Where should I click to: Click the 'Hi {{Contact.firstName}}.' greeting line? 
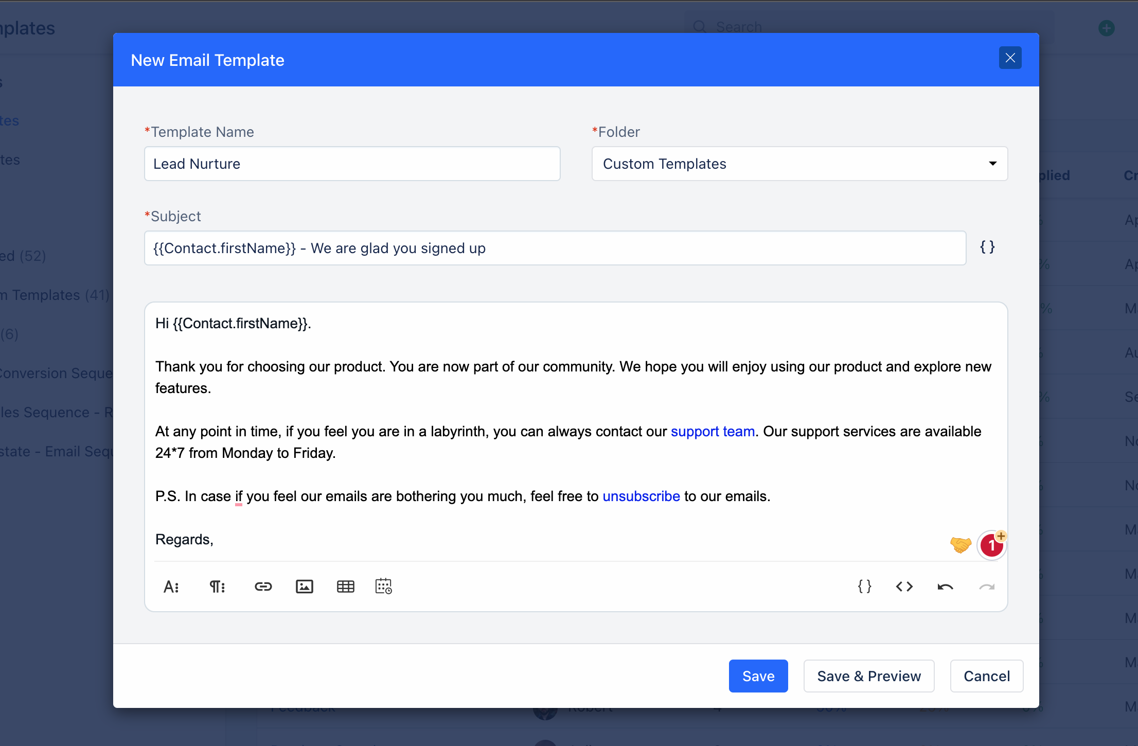[x=233, y=323]
